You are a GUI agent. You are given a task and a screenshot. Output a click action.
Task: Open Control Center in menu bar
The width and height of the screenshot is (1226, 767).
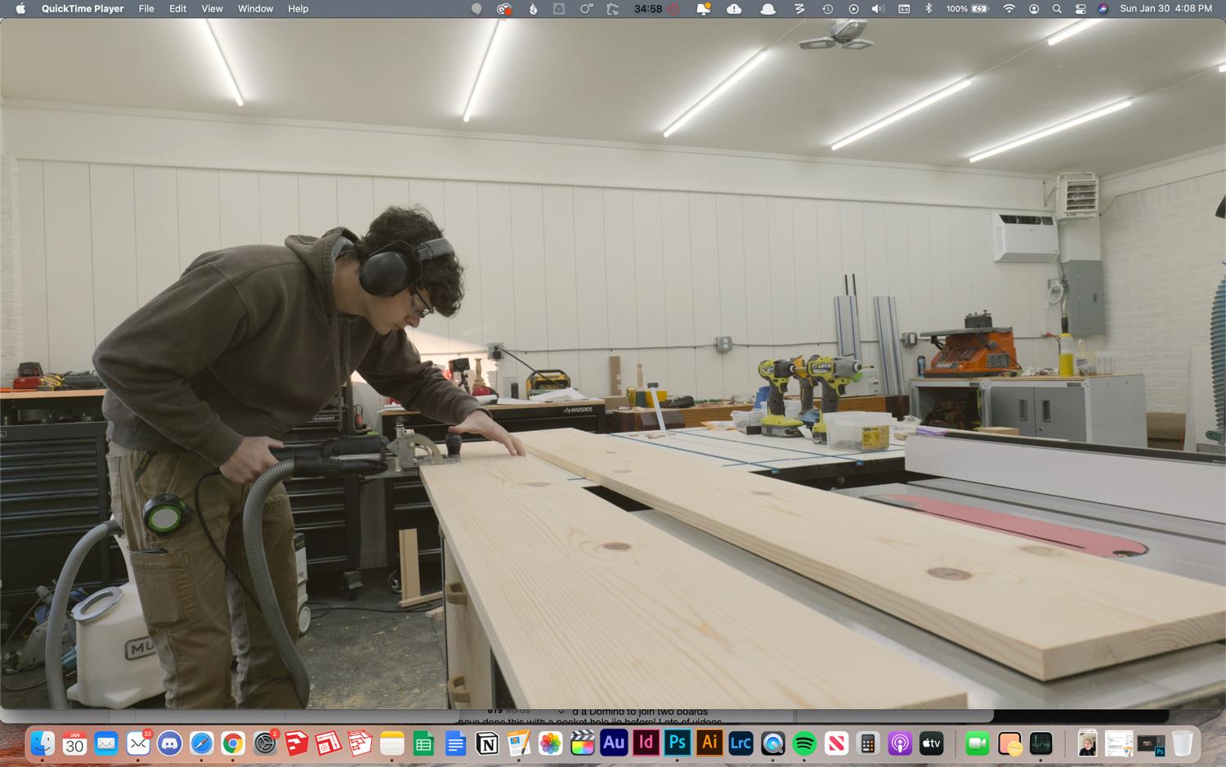click(1081, 8)
